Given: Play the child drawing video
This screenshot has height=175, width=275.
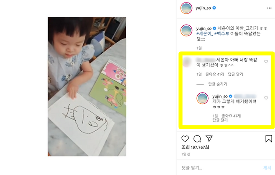Looking at the screenshot, I should pos(87,87).
